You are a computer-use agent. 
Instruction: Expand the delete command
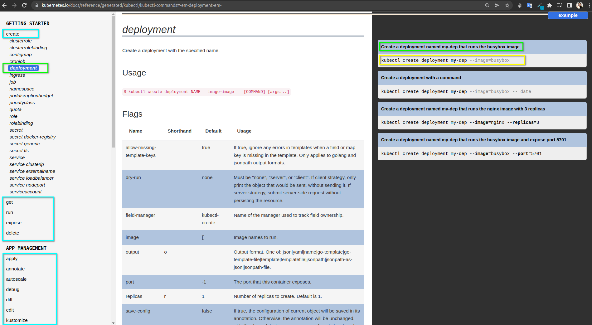[x=12, y=233]
